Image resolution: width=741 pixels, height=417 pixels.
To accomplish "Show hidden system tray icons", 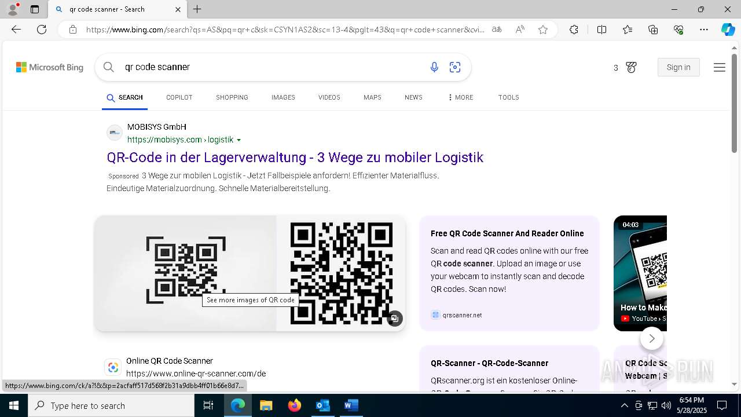I will pos(624,405).
